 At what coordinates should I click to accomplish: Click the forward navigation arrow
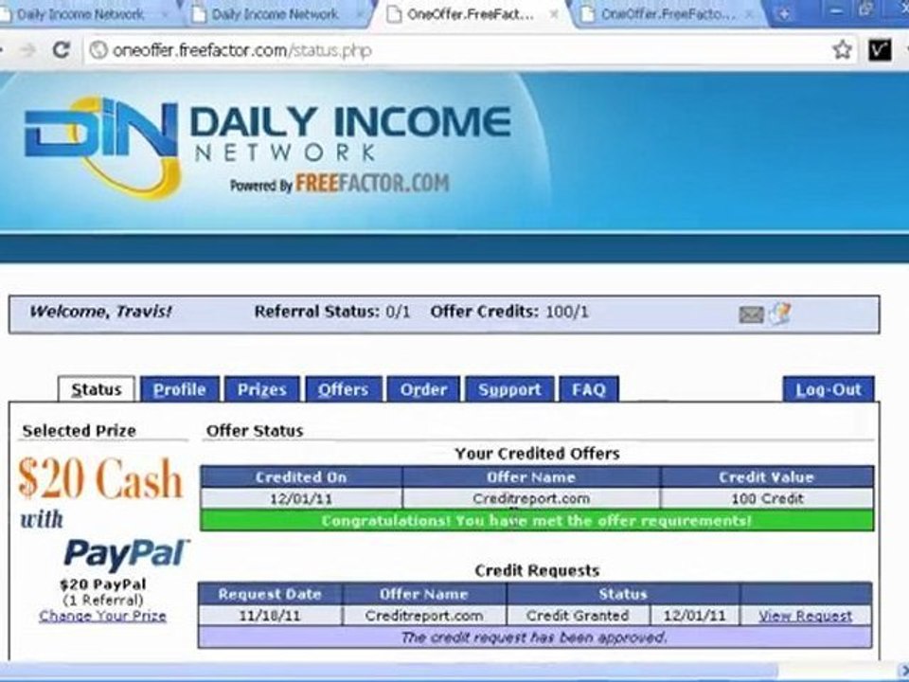[x=27, y=50]
